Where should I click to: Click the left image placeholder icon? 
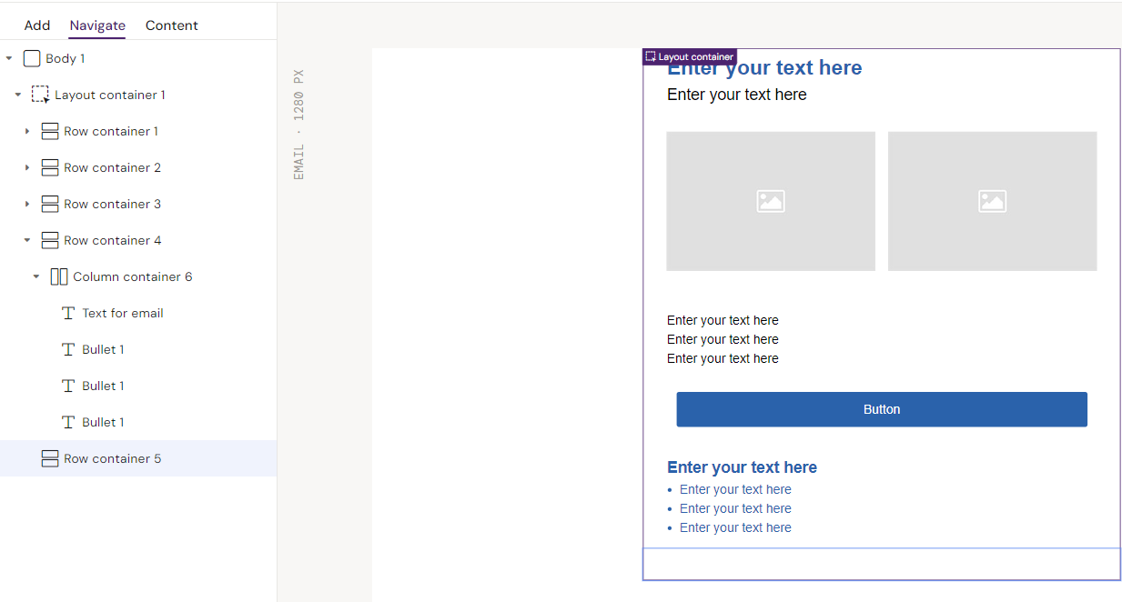click(x=771, y=201)
